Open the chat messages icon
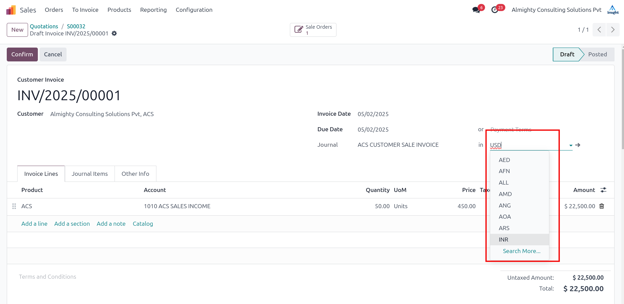Image resolution: width=624 pixels, height=304 pixels. [x=476, y=10]
